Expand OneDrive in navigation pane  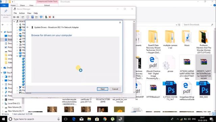click(x=2, y=68)
